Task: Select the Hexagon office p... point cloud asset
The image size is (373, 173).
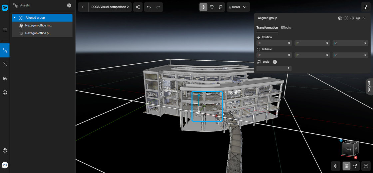Action: click(42, 33)
